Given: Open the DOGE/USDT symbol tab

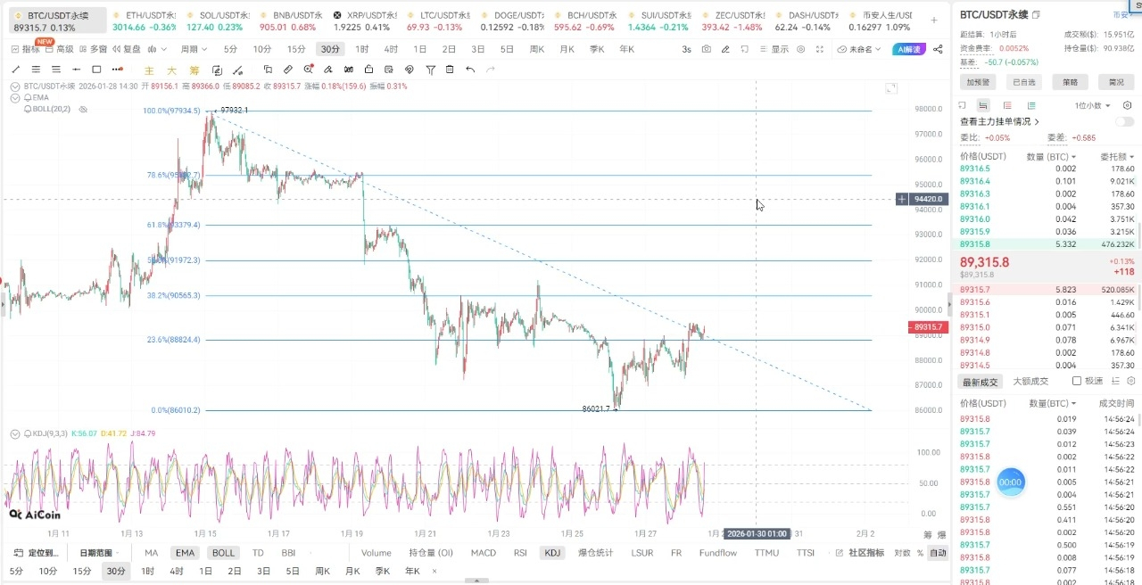Looking at the screenshot, I should [511, 21].
